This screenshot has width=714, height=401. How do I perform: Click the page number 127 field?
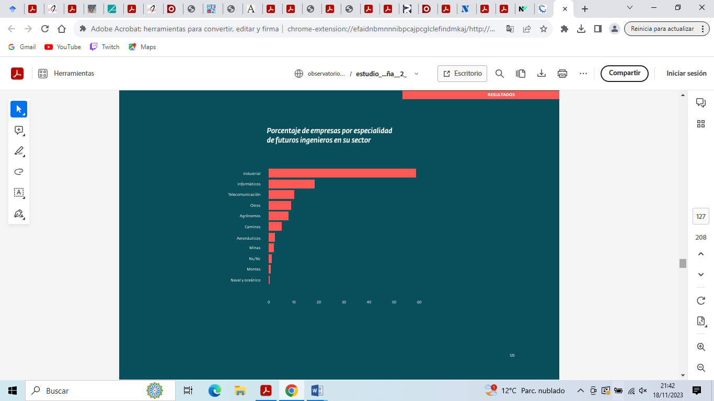point(701,216)
